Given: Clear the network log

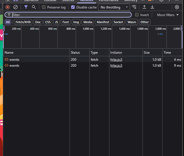Looking at the screenshot, I should click(x=16, y=7).
